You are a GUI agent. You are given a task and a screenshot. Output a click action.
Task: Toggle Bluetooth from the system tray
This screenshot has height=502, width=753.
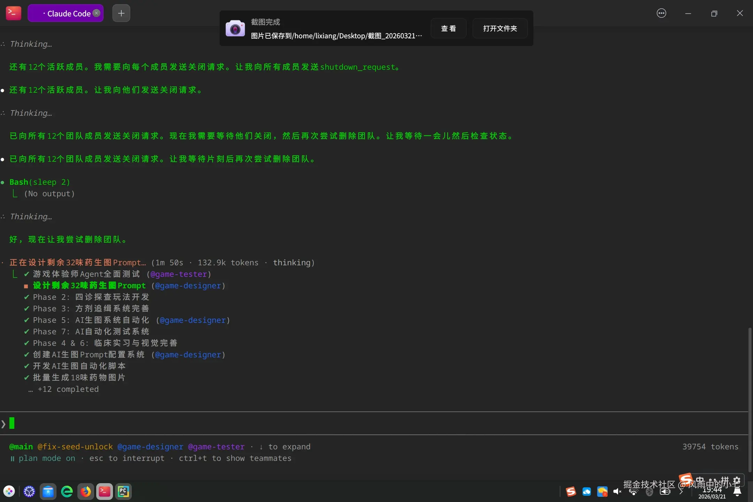pyautogui.click(x=649, y=492)
